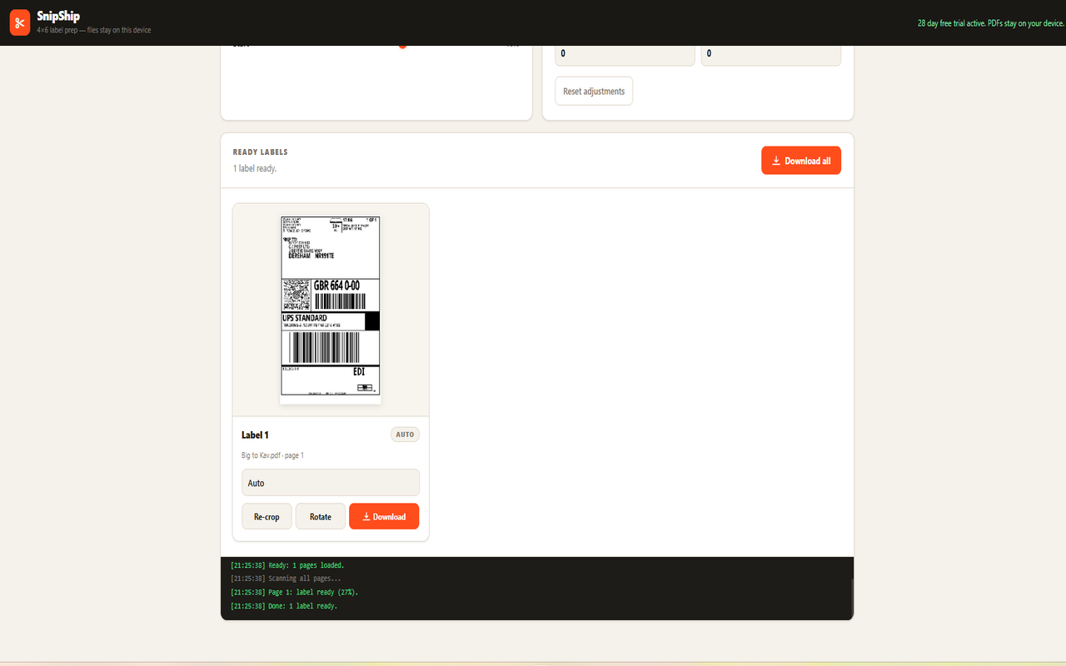Rotate Label 1
This screenshot has height=666, width=1066.
(321, 516)
